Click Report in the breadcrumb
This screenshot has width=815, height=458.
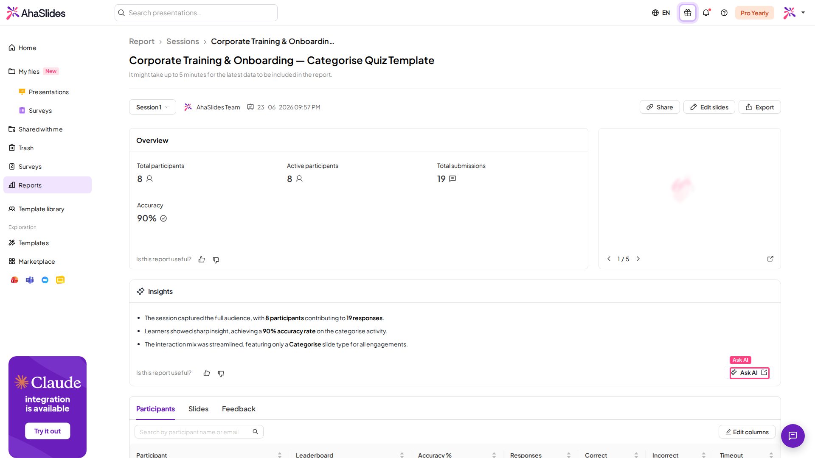tap(142, 42)
